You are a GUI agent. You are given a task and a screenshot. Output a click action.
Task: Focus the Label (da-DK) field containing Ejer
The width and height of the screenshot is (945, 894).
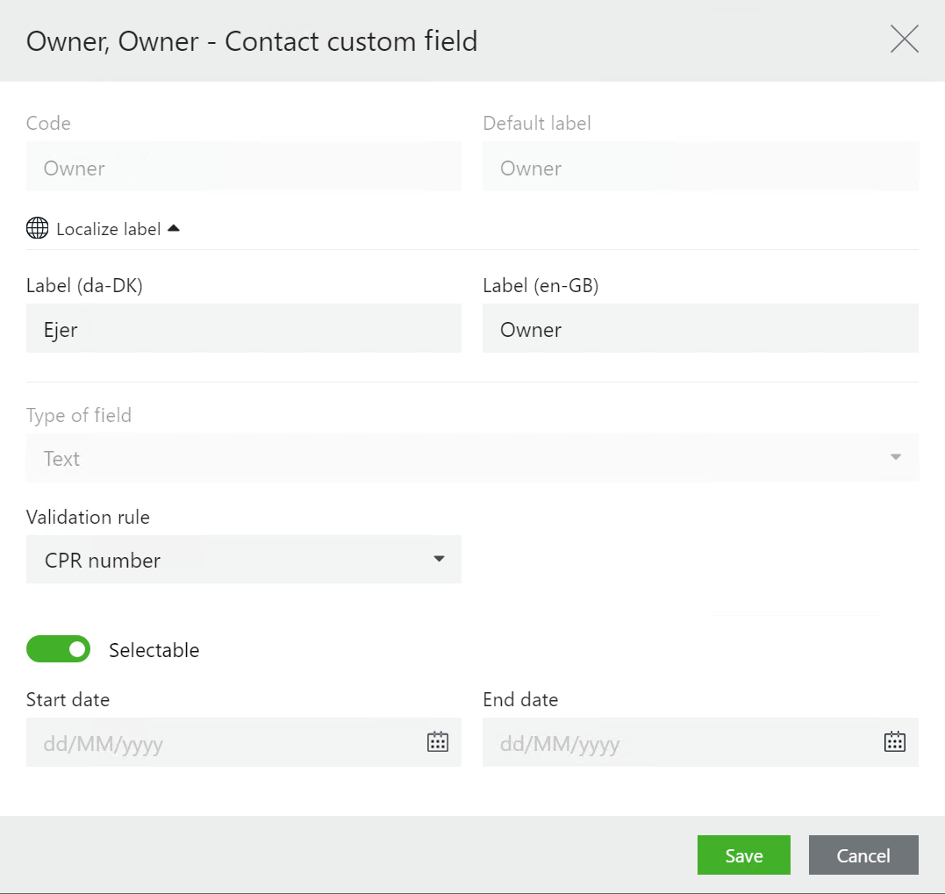point(243,329)
